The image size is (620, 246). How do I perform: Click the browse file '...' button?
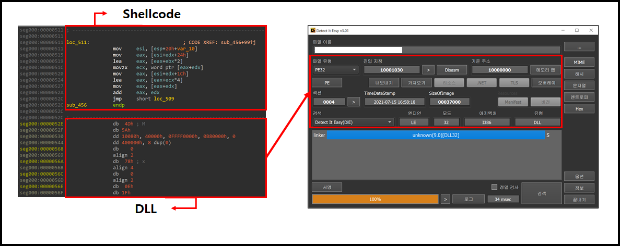pyautogui.click(x=579, y=47)
